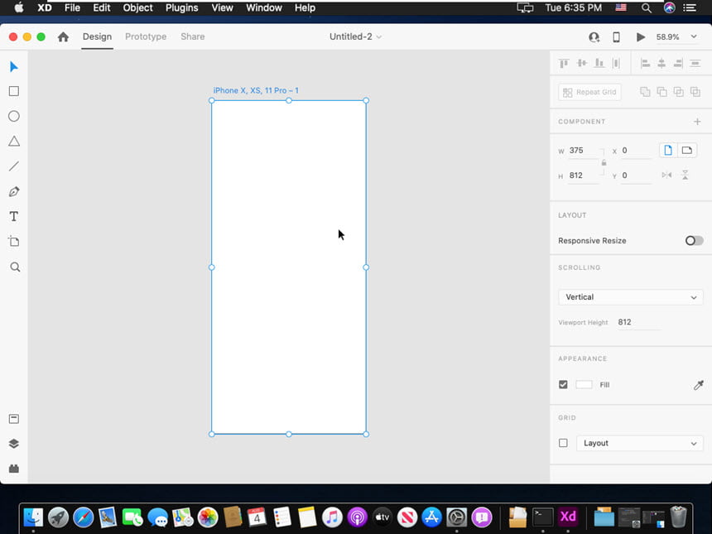Click the boolean Add operation icon

pos(645,92)
